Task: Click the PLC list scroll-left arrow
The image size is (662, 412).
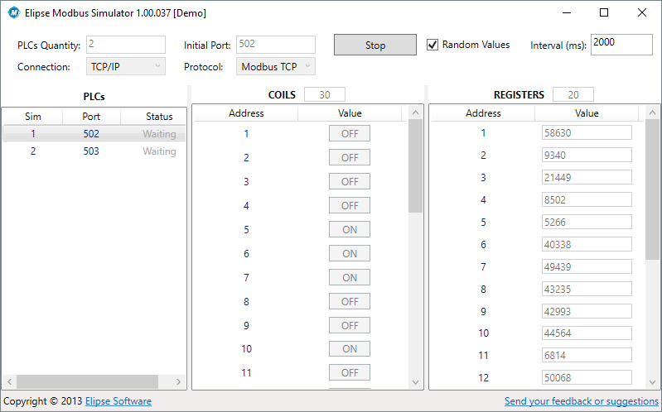Action: pyautogui.click(x=8, y=381)
